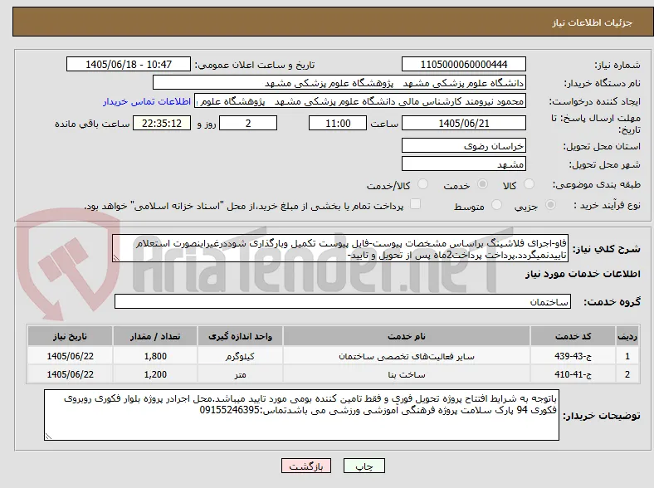Click the ایجاد کننده درخواست field
This screenshot has width=654, height=488.
click(360, 101)
